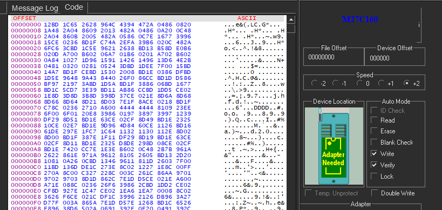
Task: Enable the Erase checkbox
Action: (x=374, y=131)
